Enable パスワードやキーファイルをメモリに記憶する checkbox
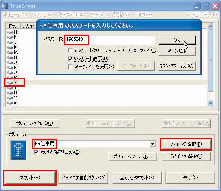Image resolution: width=221 pixels, height=191 pixels. point(70,50)
